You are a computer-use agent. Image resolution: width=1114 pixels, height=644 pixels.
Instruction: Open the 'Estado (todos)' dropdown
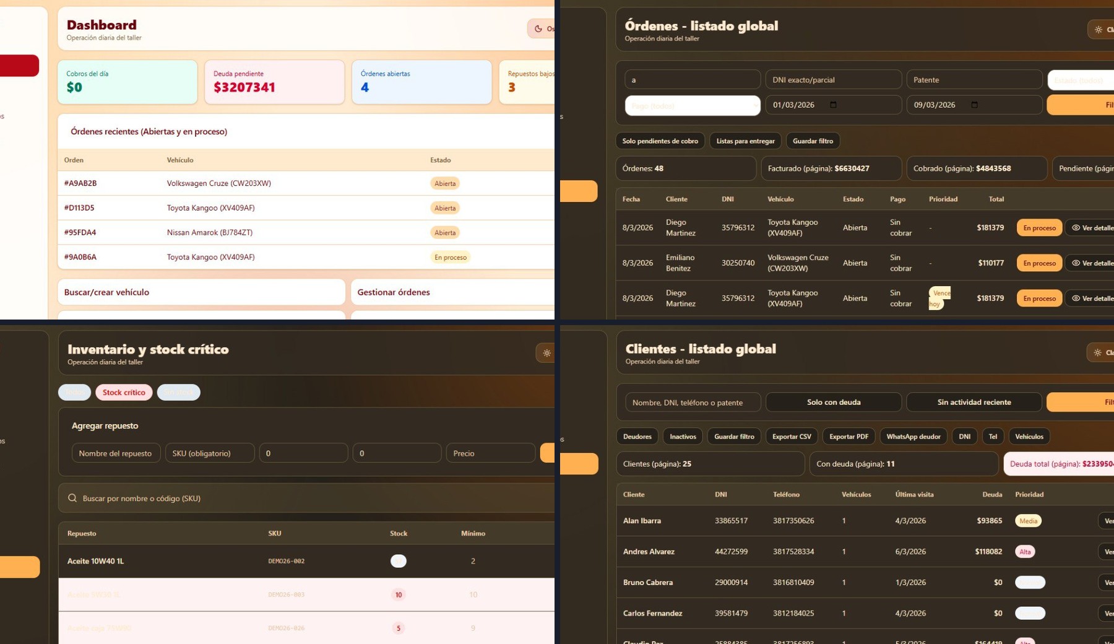pos(1080,80)
